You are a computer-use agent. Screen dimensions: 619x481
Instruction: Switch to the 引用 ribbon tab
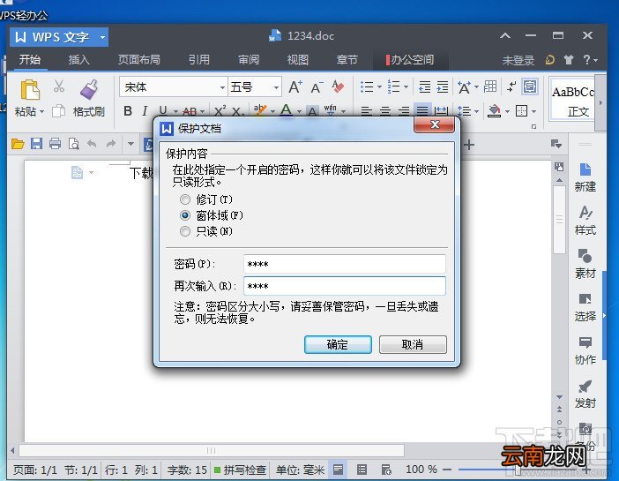pos(198,60)
